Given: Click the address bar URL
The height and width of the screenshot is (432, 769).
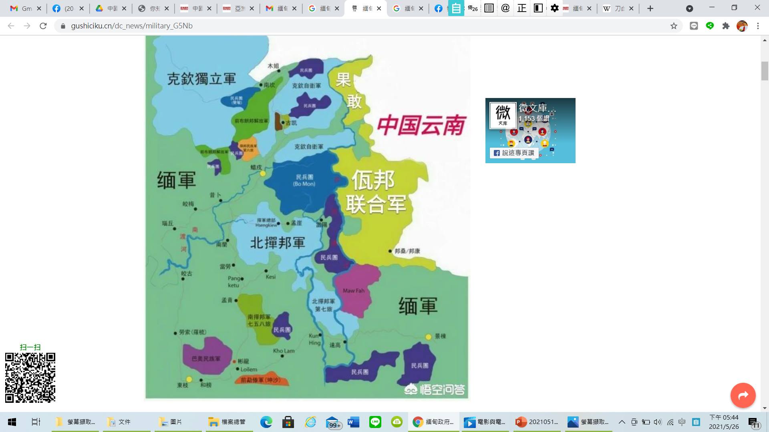Looking at the screenshot, I should [x=132, y=26].
